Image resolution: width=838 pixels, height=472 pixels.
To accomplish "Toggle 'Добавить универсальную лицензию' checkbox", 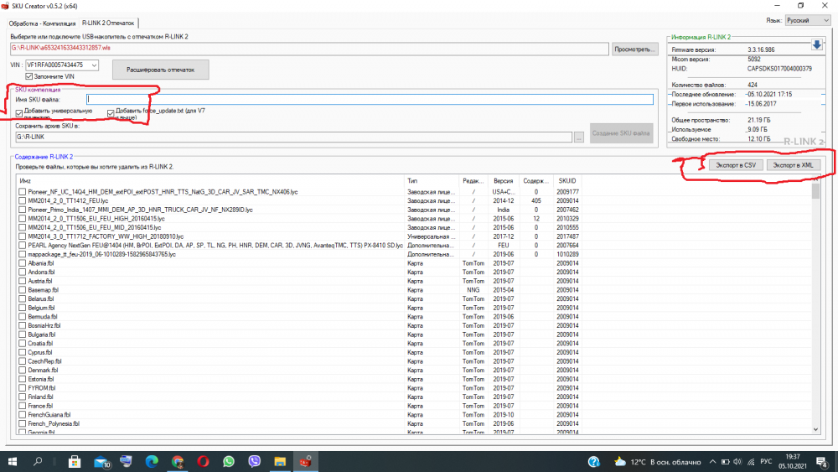I will (19, 113).
